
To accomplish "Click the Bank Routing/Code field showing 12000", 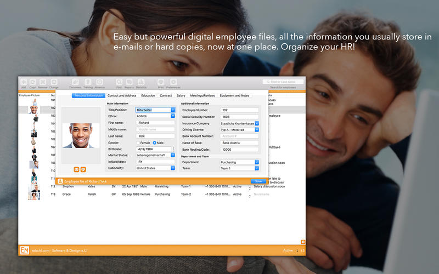I will pos(239,150).
